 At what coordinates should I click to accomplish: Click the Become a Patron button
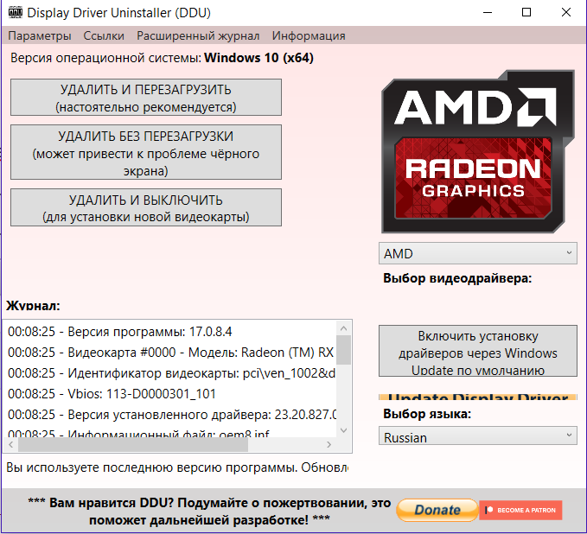point(520,510)
